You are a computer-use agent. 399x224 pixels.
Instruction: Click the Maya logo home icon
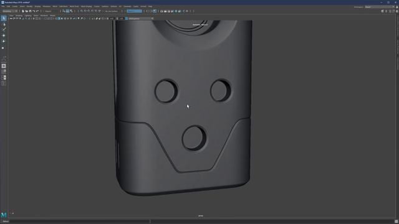(x=4, y=215)
